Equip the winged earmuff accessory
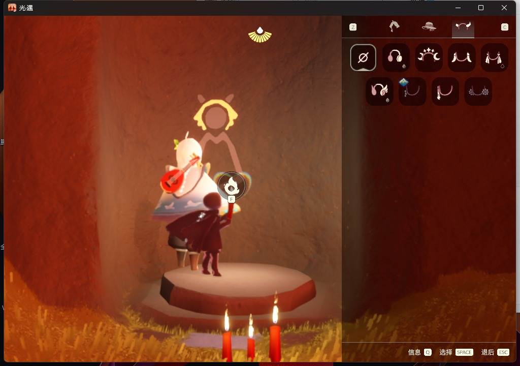 click(379, 91)
